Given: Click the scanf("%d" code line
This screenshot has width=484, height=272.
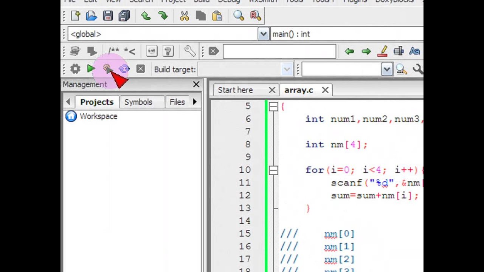Looking at the screenshot, I should (x=377, y=183).
